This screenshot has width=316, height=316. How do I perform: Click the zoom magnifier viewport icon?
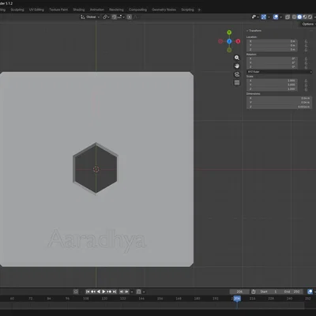237,58
